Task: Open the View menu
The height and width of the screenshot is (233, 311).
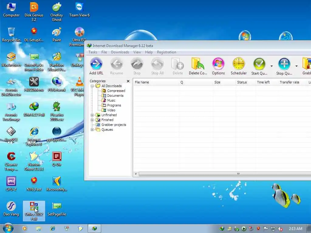Action: (x=137, y=52)
